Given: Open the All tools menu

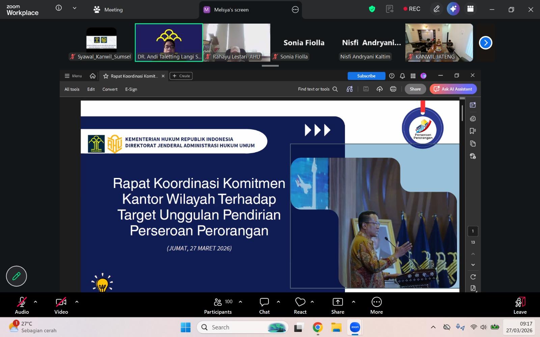Looking at the screenshot, I should coord(72,89).
